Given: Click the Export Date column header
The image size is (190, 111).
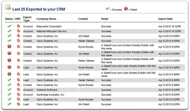Looking at the screenshot, I should (165, 19).
